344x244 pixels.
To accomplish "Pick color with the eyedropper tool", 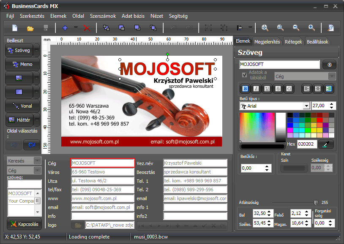I will [326, 144].
